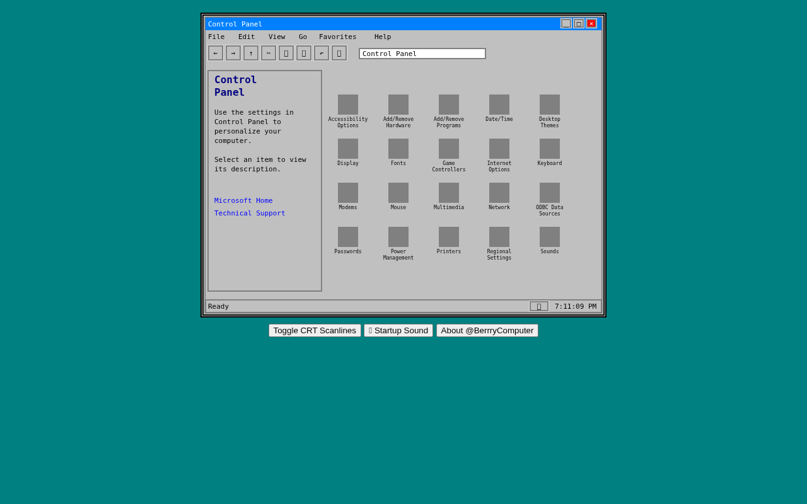Open Add/Remove Programs
This screenshot has height=504, width=807.
tap(448, 103)
